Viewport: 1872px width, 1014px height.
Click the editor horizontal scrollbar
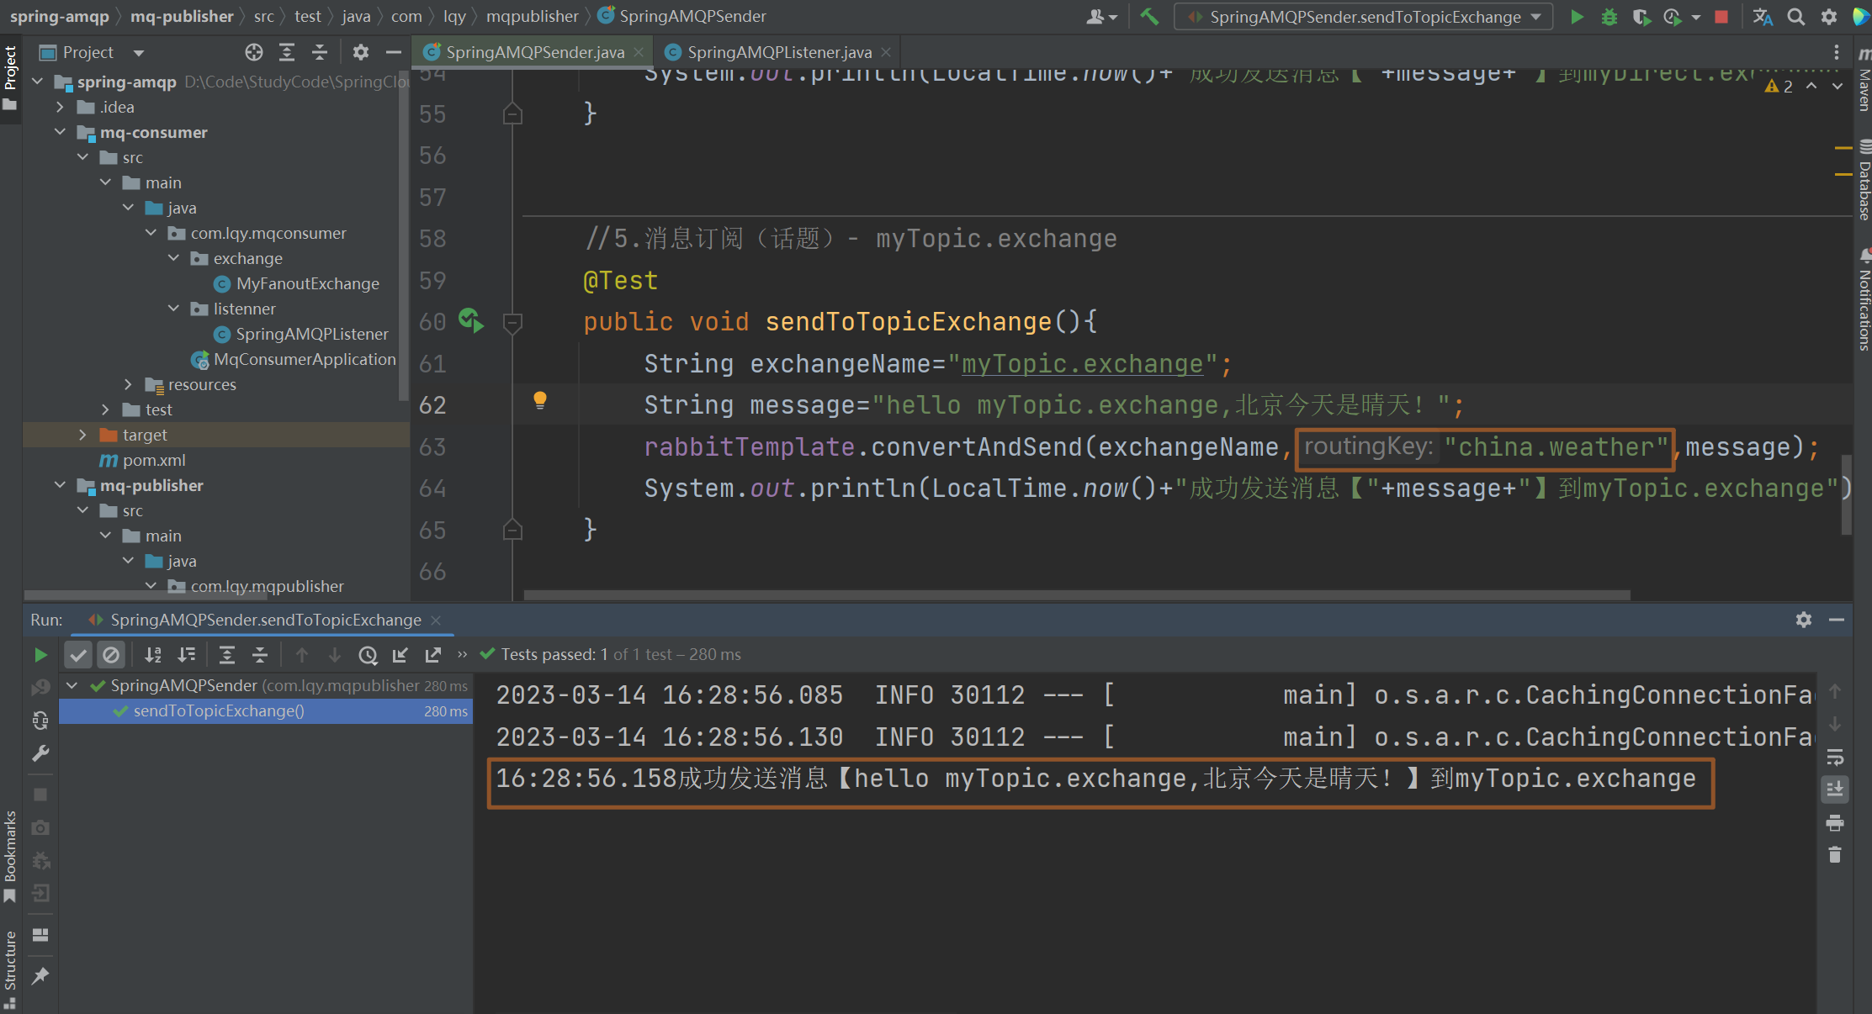click(x=1077, y=595)
